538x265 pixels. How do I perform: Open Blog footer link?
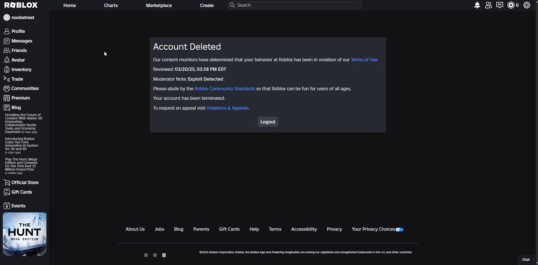click(179, 229)
